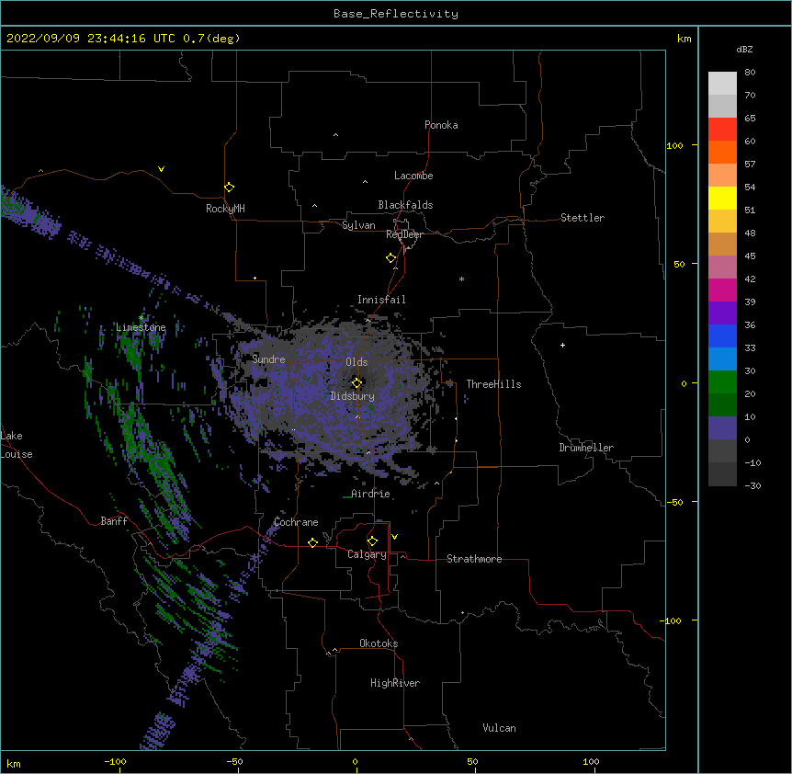Pick the bright yellow 54 dBZ legend swatch
This screenshot has height=774, width=792.
coord(722,198)
